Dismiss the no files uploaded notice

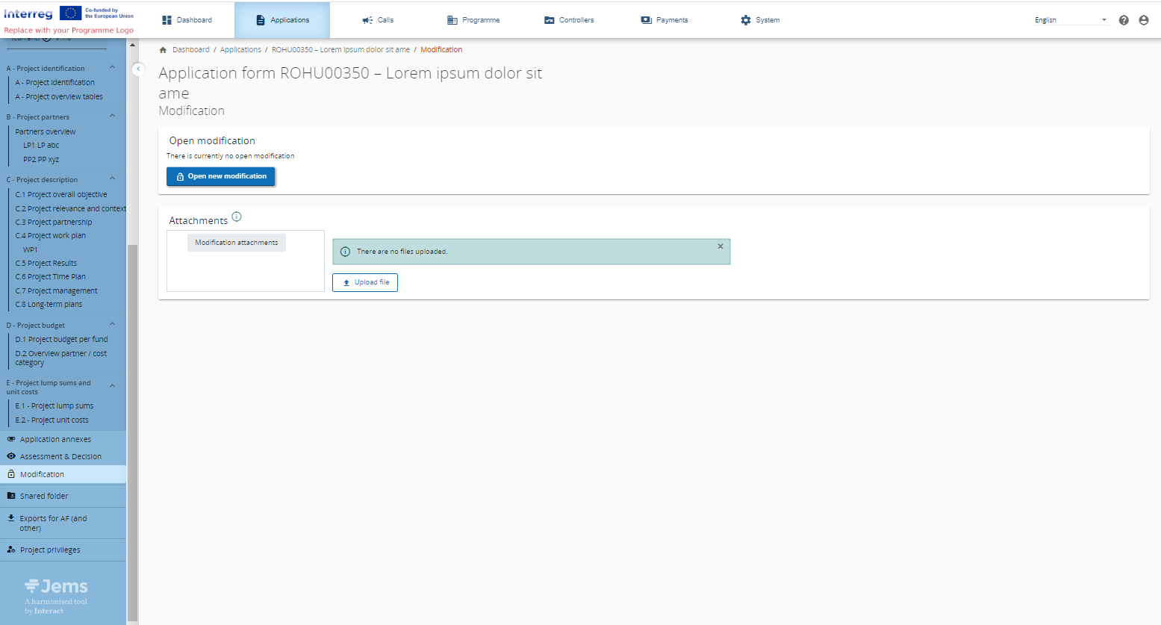click(720, 246)
